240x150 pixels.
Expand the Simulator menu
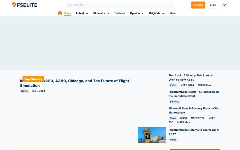coord(101,13)
